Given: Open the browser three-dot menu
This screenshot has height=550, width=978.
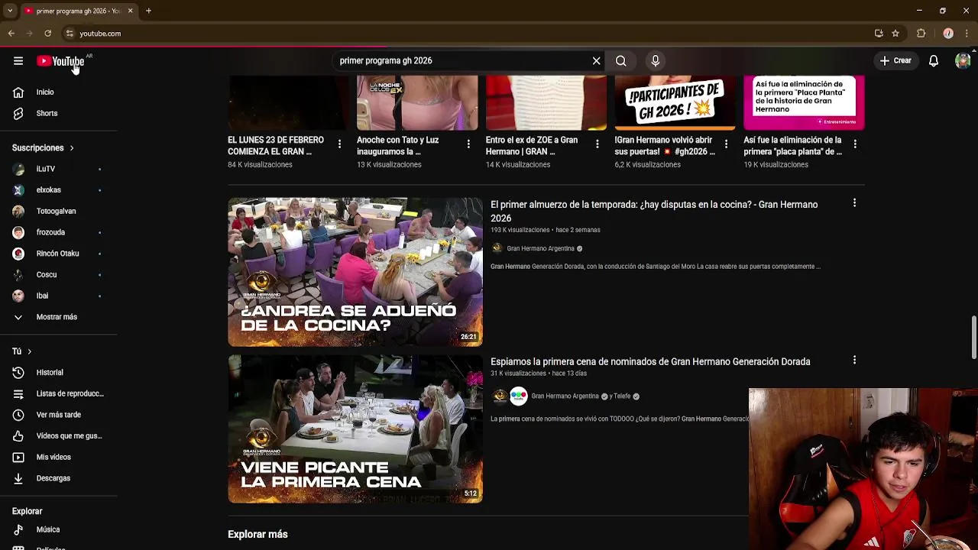Looking at the screenshot, I should pyautogui.click(x=967, y=34).
